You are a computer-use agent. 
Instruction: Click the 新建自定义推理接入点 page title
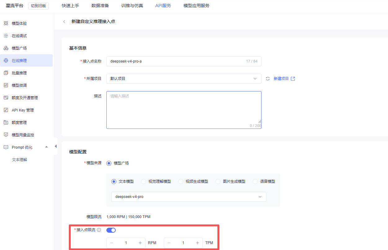(93, 22)
